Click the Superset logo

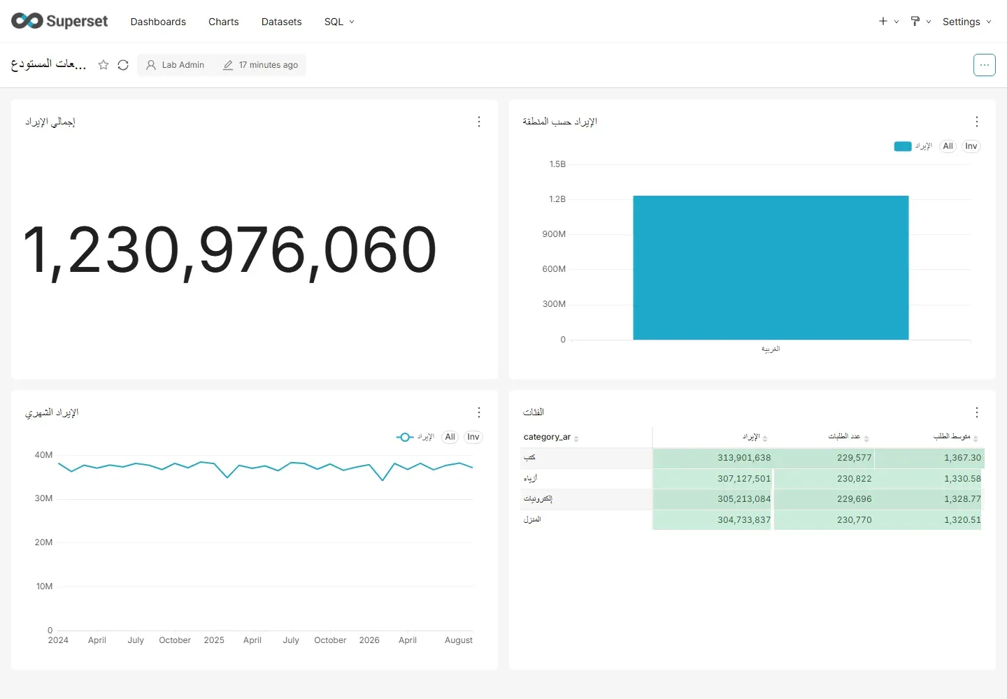click(59, 21)
